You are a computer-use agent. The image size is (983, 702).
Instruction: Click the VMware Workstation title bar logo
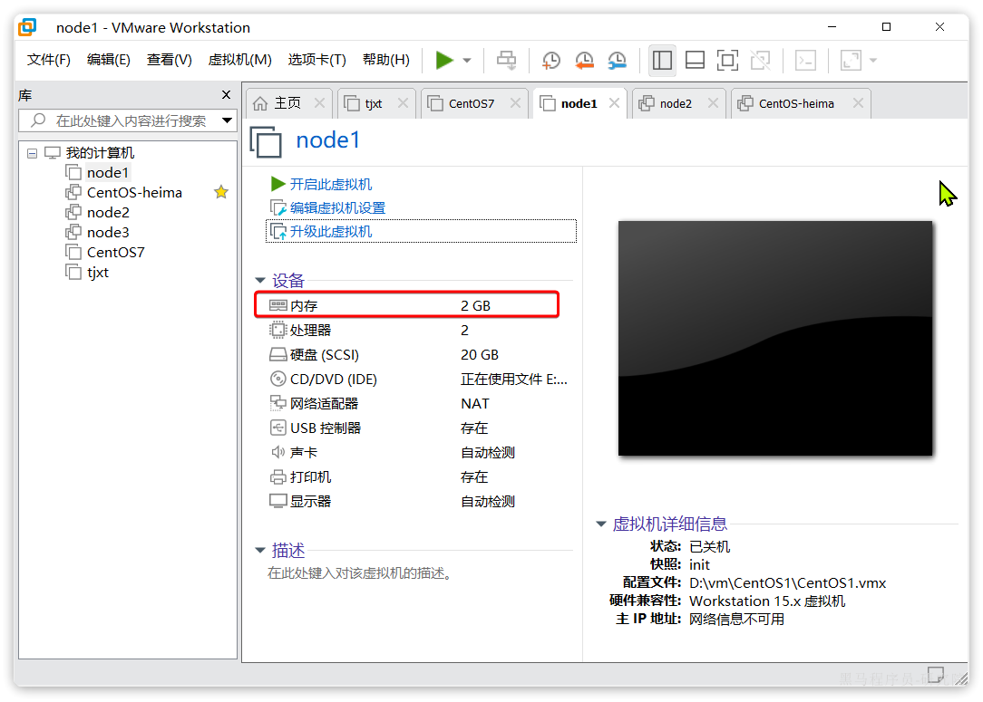pyautogui.click(x=27, y=27)
